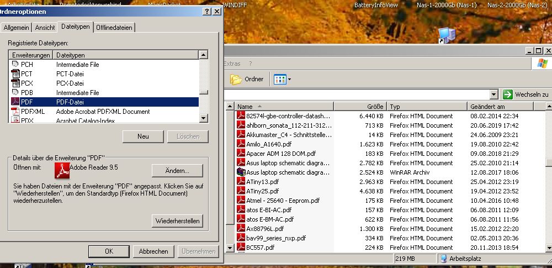The image size is (552, 268).
Task: Click the Ändern... button
Action: click(177, 171)
